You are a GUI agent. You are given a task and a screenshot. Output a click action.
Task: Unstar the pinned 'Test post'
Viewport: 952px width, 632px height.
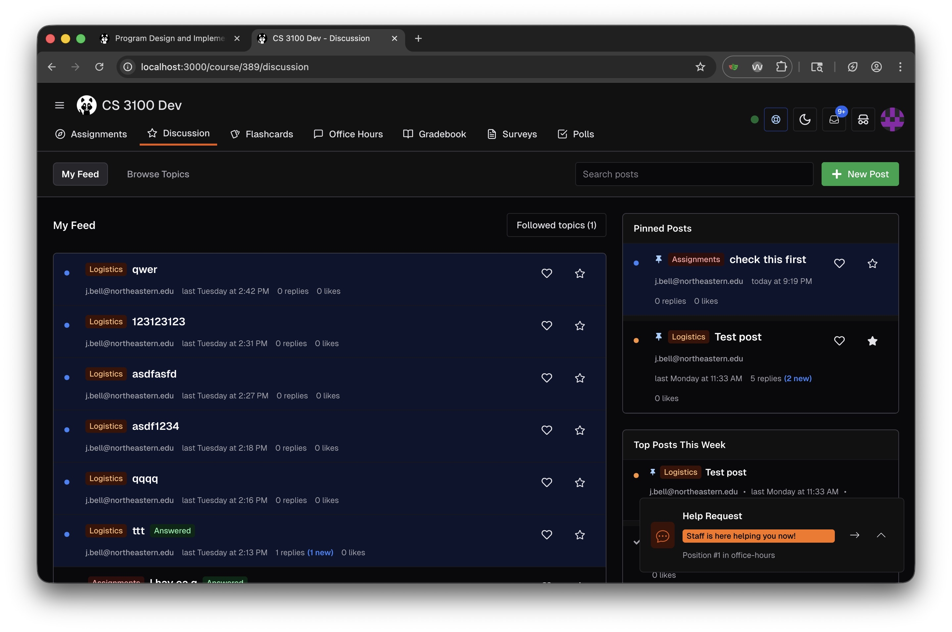click(872, 341)
